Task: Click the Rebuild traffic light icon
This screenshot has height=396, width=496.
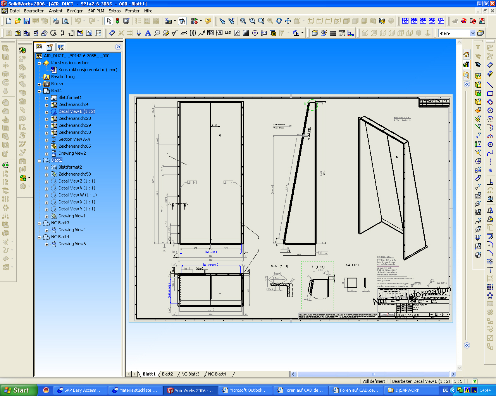Action: (x=117, y=21)
